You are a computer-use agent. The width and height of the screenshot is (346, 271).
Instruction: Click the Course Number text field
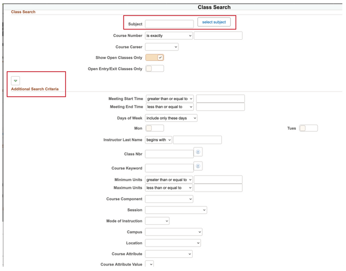[218, 36]
